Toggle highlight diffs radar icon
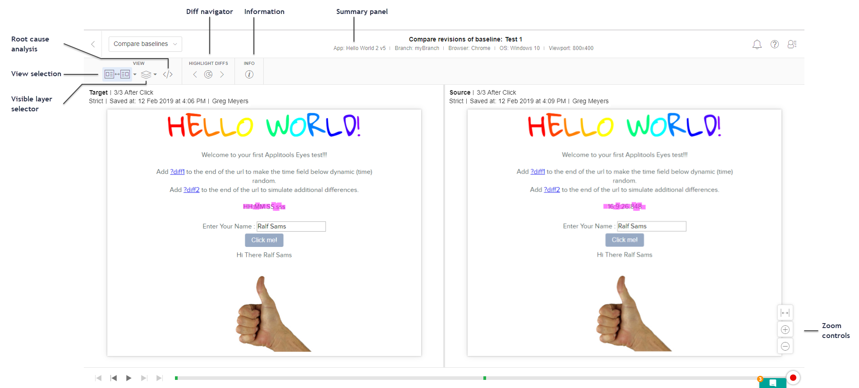This screenshot has height=388, width=859. [208, 74]
